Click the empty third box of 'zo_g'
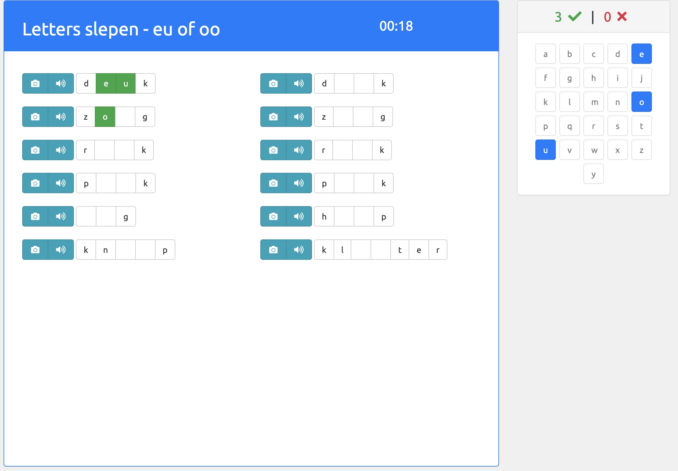This screenshot has height=471, width=678. (x=125, y=117)
